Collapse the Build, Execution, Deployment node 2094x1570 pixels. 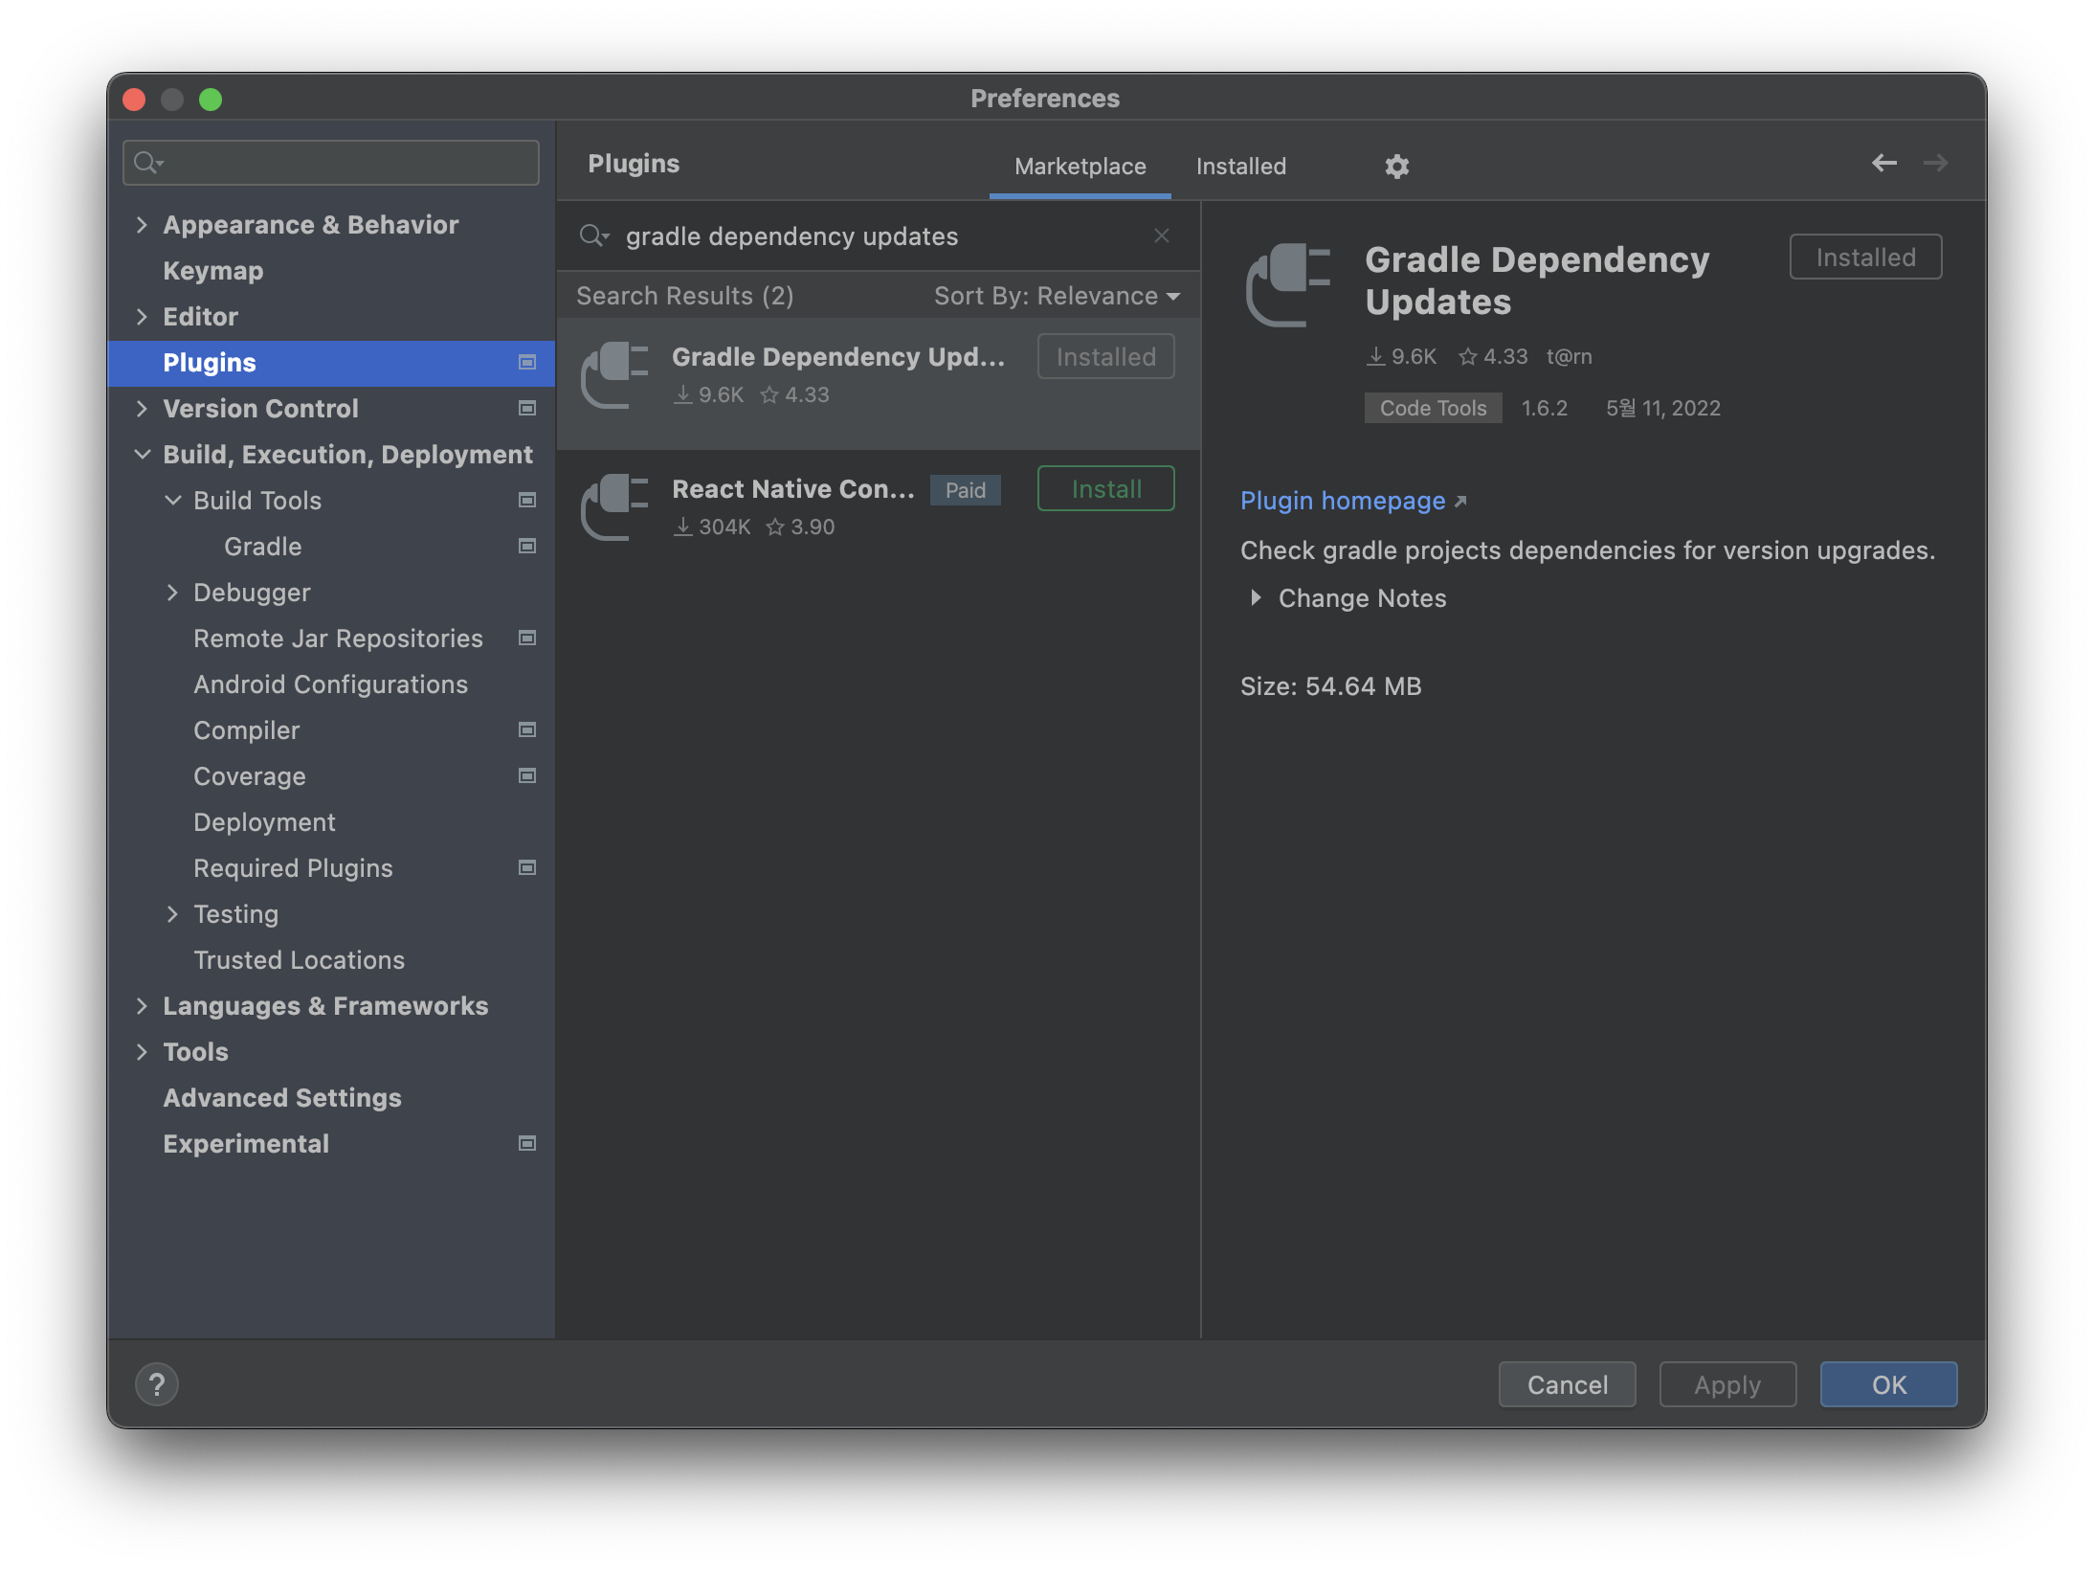(x=142, y=455)
